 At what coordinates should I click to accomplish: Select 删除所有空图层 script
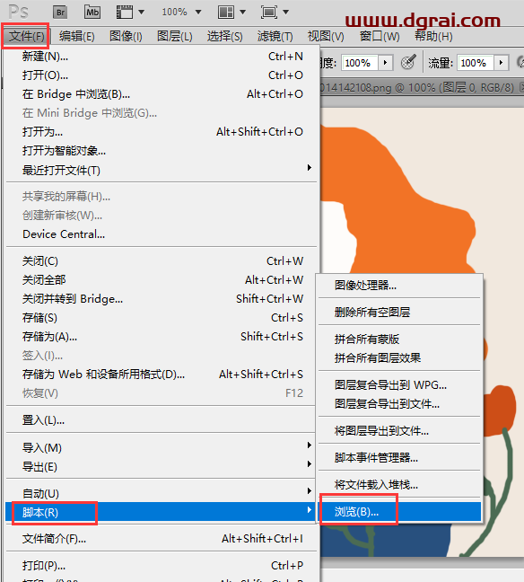399,312
